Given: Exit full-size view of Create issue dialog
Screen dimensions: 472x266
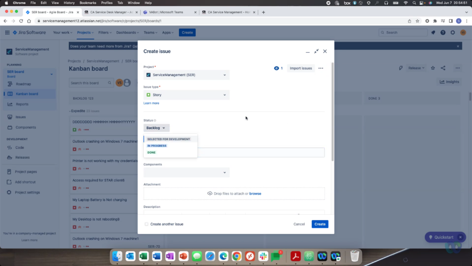Looking at the screenshot, I should (316, 51).
